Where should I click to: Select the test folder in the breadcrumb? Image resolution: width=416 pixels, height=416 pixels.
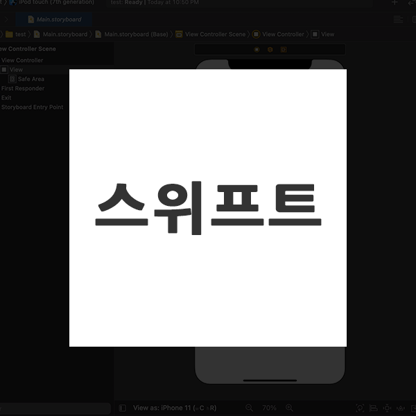click(20, 34)
